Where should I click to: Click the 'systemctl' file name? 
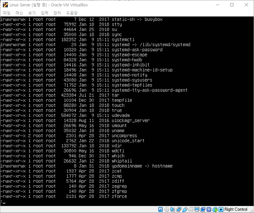(x=123, y=39)
